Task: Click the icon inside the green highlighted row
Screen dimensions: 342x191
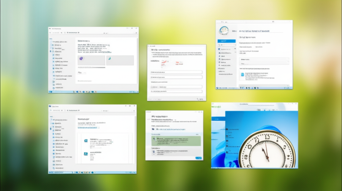Action: pos(154,138)
